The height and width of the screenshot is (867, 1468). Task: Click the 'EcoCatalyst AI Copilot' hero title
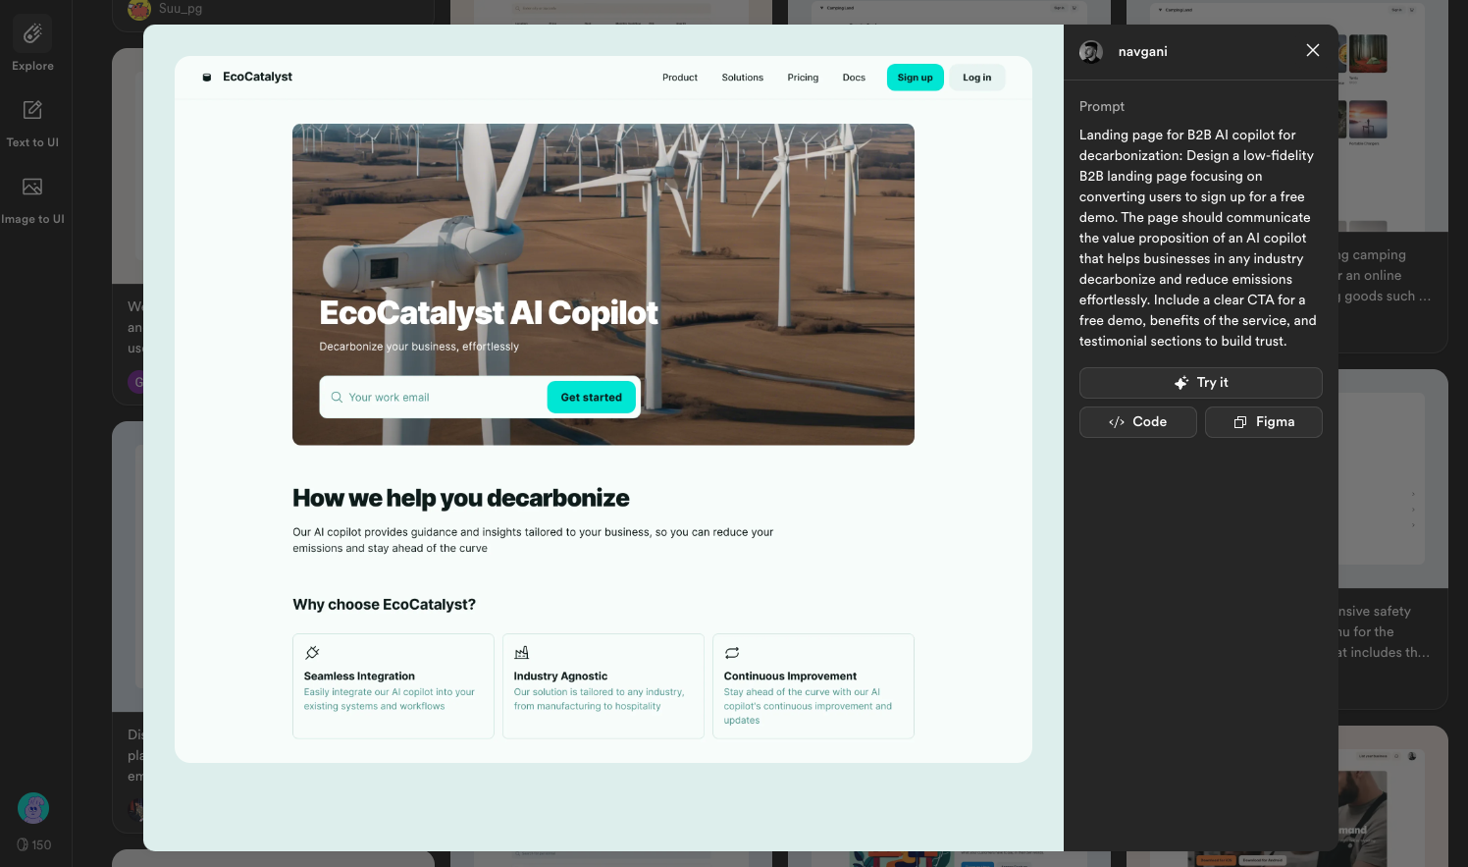click(x=489, y=313)
